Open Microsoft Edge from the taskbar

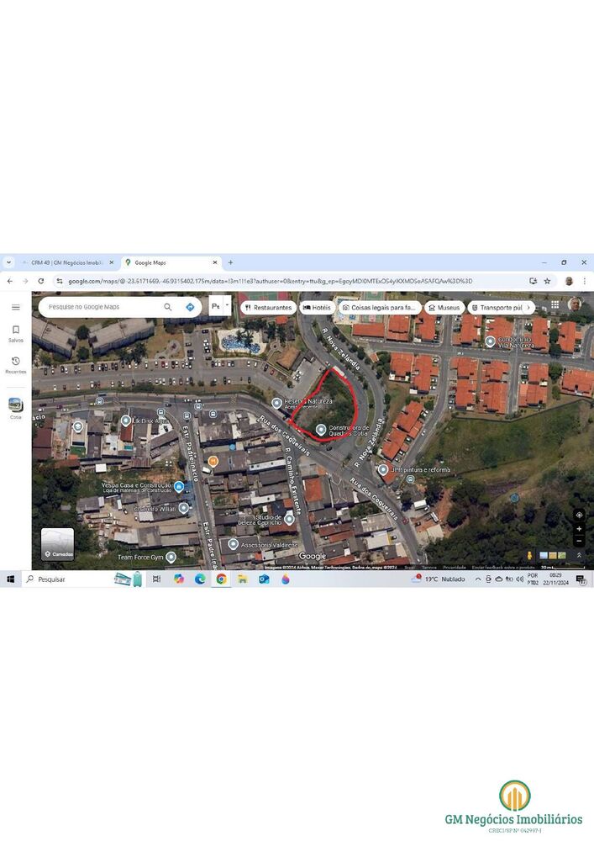pos(200,579)
